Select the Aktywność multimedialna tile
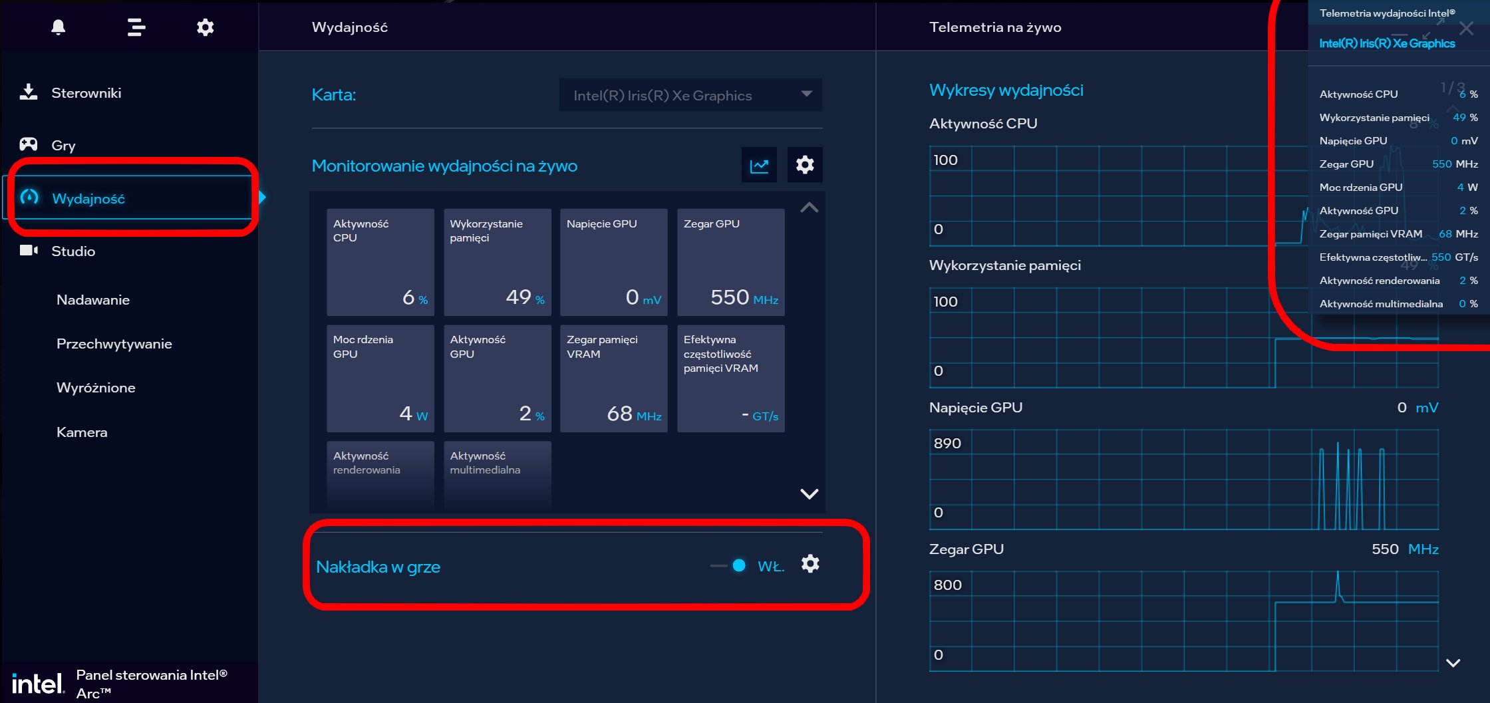Image resolution: width=1490 pixels, height=703 pixels. click(x=498, y=476)
